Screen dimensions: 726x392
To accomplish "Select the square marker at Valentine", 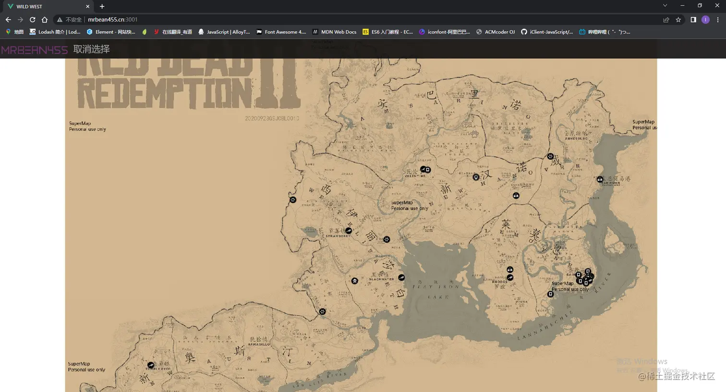I will click(427, 170).
